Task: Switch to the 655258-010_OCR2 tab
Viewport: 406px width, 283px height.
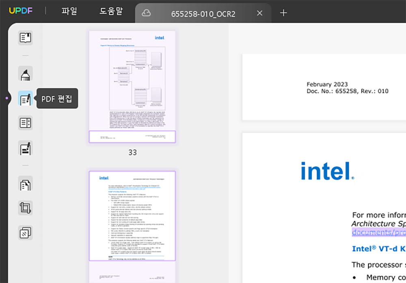Action: point(203,14)
